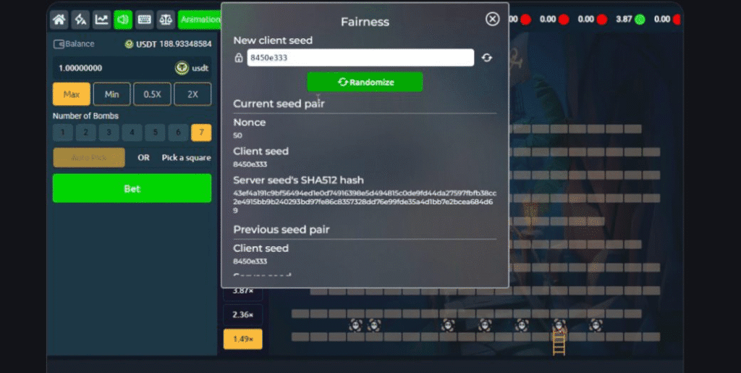
Task: Click the Home icon in the toolbar
Action: coord(59,19)
